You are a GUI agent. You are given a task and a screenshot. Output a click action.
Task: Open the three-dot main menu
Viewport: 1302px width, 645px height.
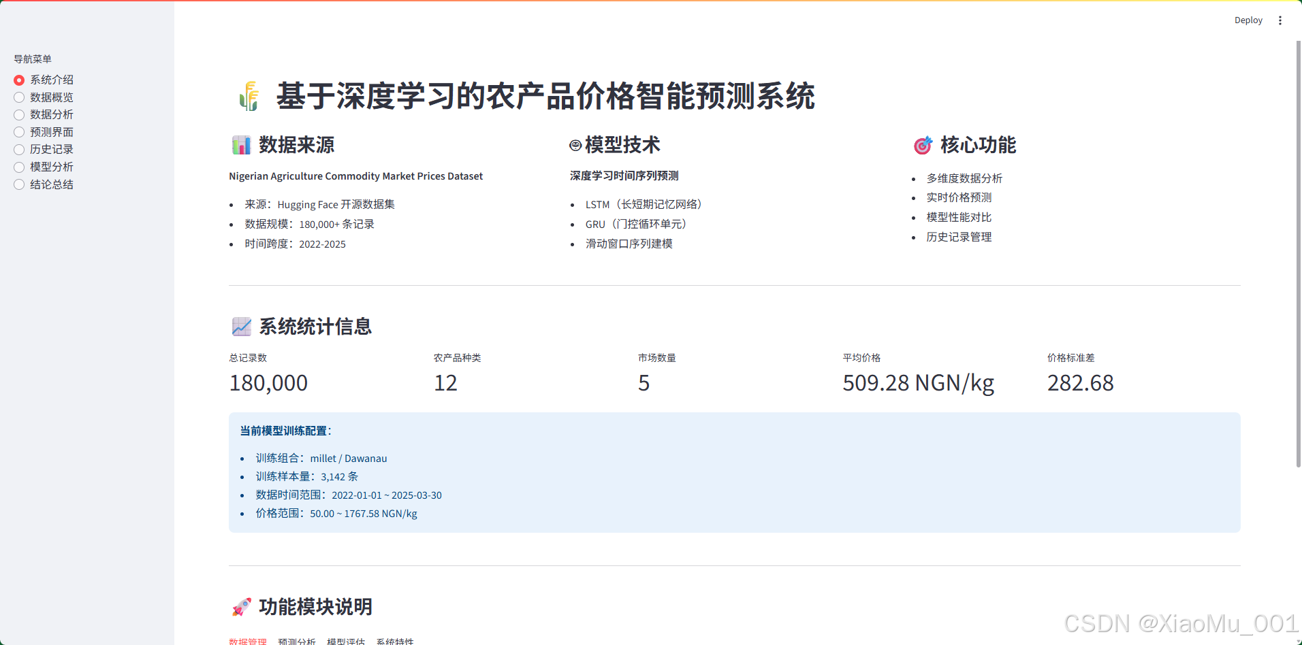tap(1280, 20)
